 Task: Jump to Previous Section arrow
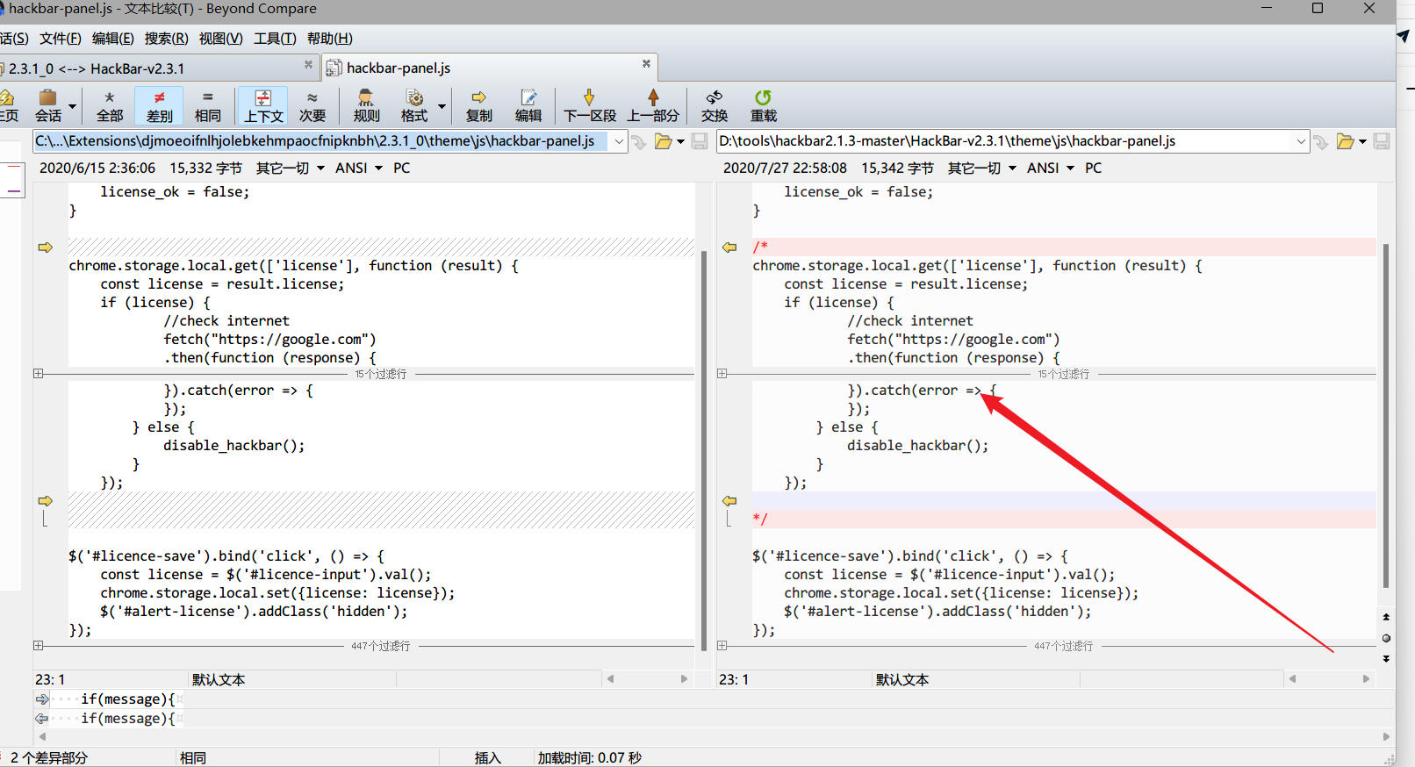click(653, 105)
